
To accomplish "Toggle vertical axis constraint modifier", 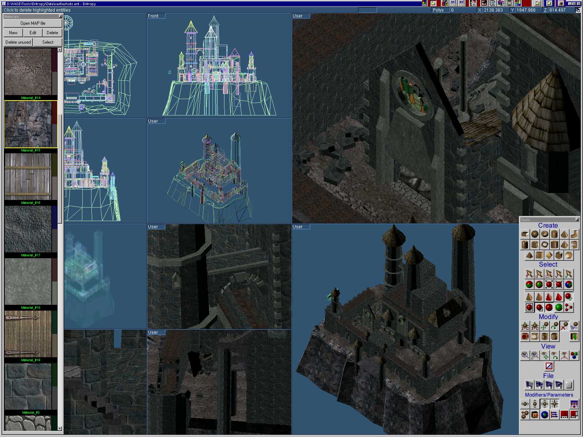I will coord(535,404).
